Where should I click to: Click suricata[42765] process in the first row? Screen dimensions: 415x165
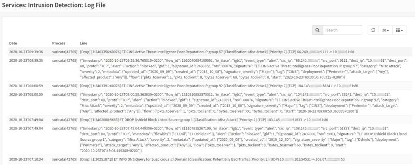point(64,52)
